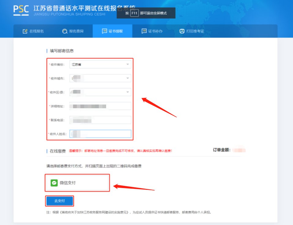The image size is (293, 225).
Task: Select the 微信支付 payment option
Action: pyautogui.click(x=77, y=183)
